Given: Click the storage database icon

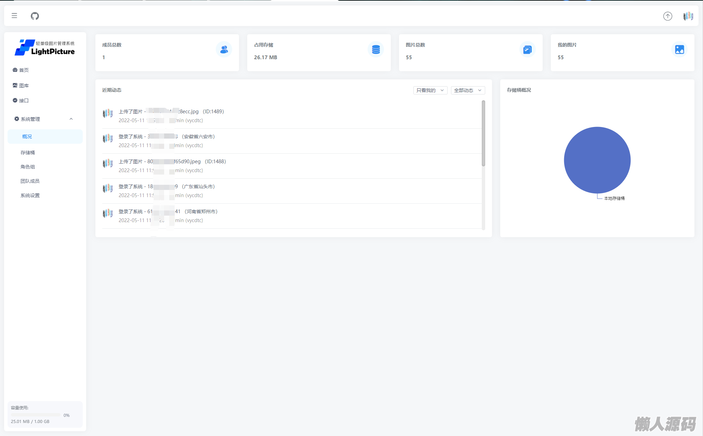Looking at the screenshot, I should point(376,50).
